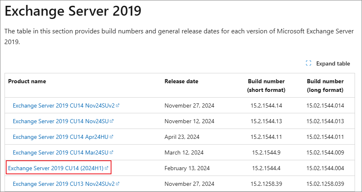Select build number 15.2.1544.13
Screen dimensions: 362x192
tap(266, 121)
